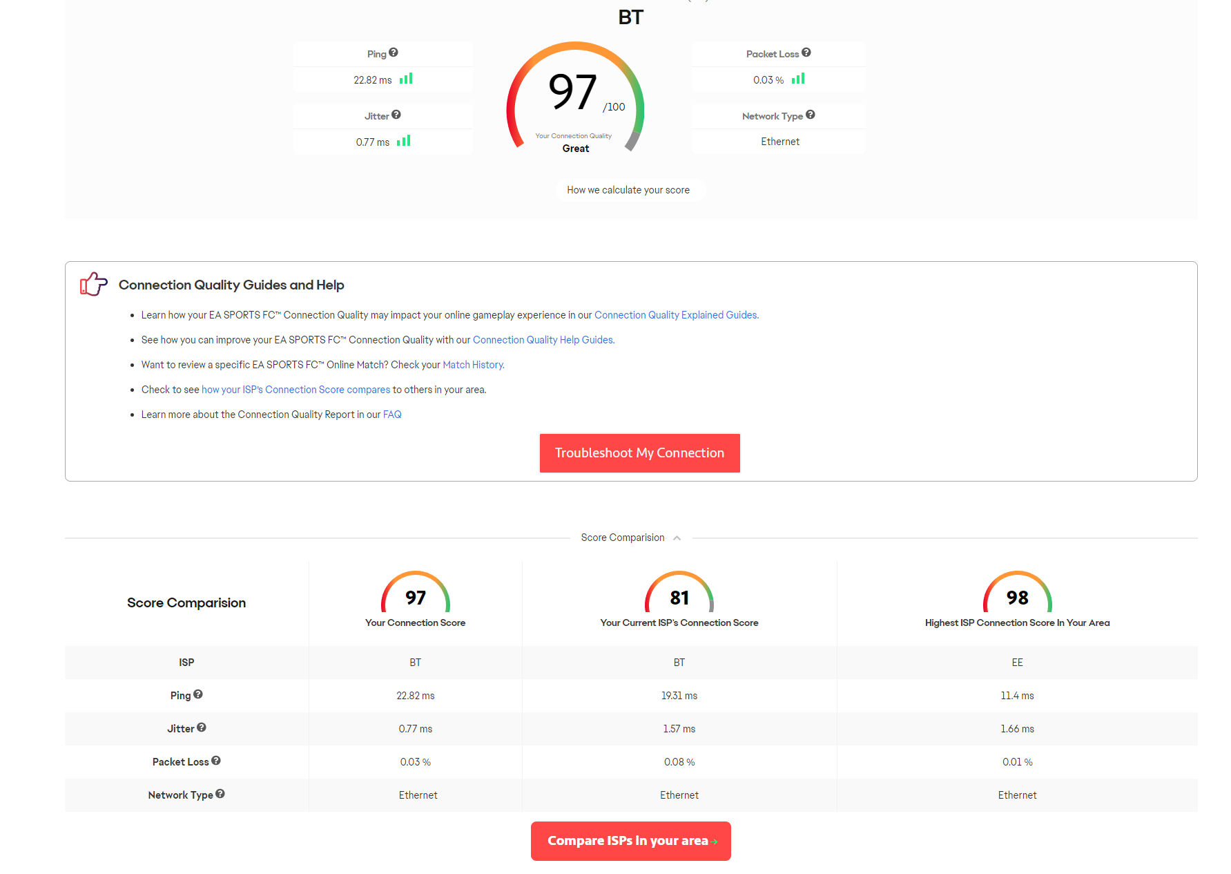Click the Ping help icon in top panel
The height and width of the screenshot is (874, 1231).
click(x=394, y=53)
